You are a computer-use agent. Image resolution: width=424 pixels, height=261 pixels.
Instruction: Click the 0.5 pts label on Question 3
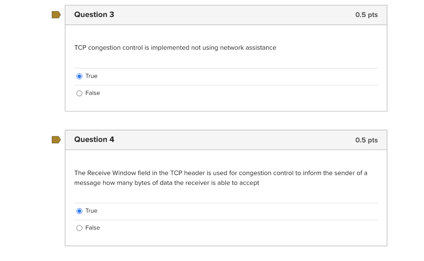[366, 15]
